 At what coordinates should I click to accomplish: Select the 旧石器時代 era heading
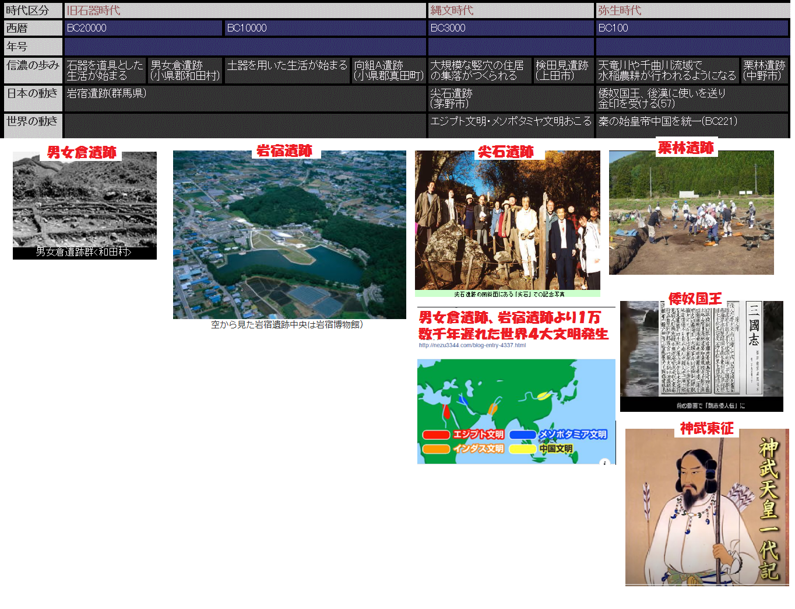93,10
